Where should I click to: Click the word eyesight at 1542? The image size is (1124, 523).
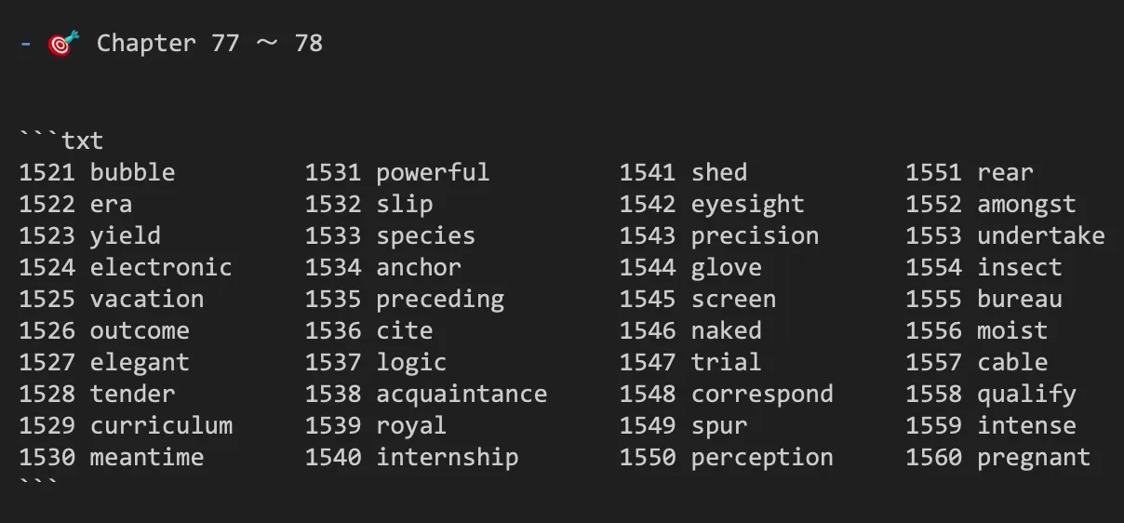coord(747,204)
